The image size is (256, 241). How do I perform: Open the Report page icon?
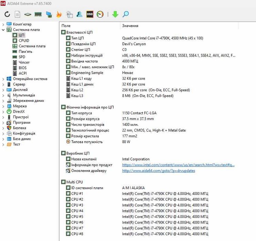point(17,14)
